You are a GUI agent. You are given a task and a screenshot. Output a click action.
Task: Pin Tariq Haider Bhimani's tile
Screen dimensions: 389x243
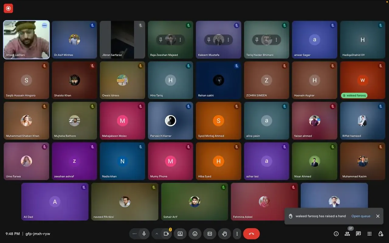point(257,40)
